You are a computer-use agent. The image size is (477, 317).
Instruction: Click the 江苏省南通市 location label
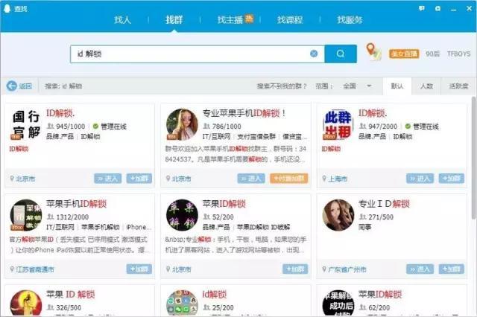[35, 269]
